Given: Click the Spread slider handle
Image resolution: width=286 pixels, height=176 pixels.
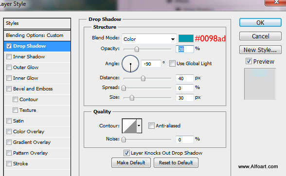Looking at the screenshot, I should [124, 88].
